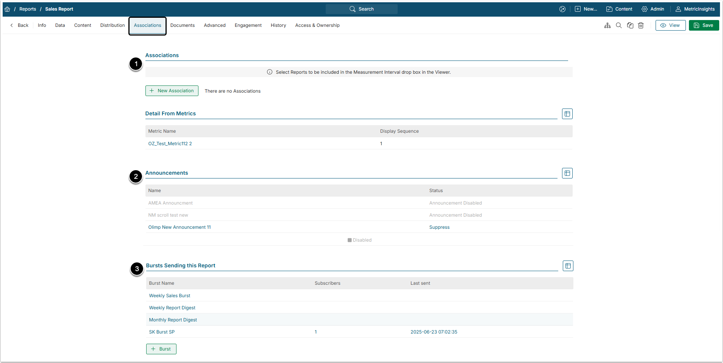Click the Search field in top bar
Viewport: 723px width, 363px height.
(362, 9)
